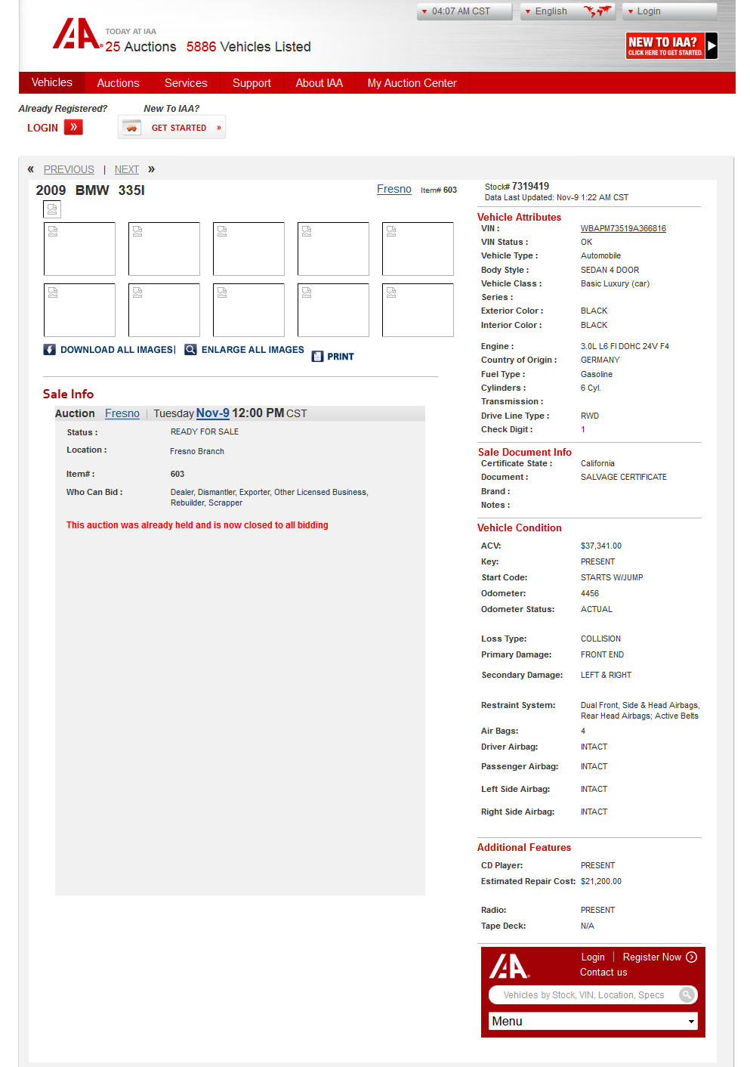The width and height of the screenshot is (750, 1067).
Task: Click the STARTS W/JUMP start code value
Action: (612, 577)
